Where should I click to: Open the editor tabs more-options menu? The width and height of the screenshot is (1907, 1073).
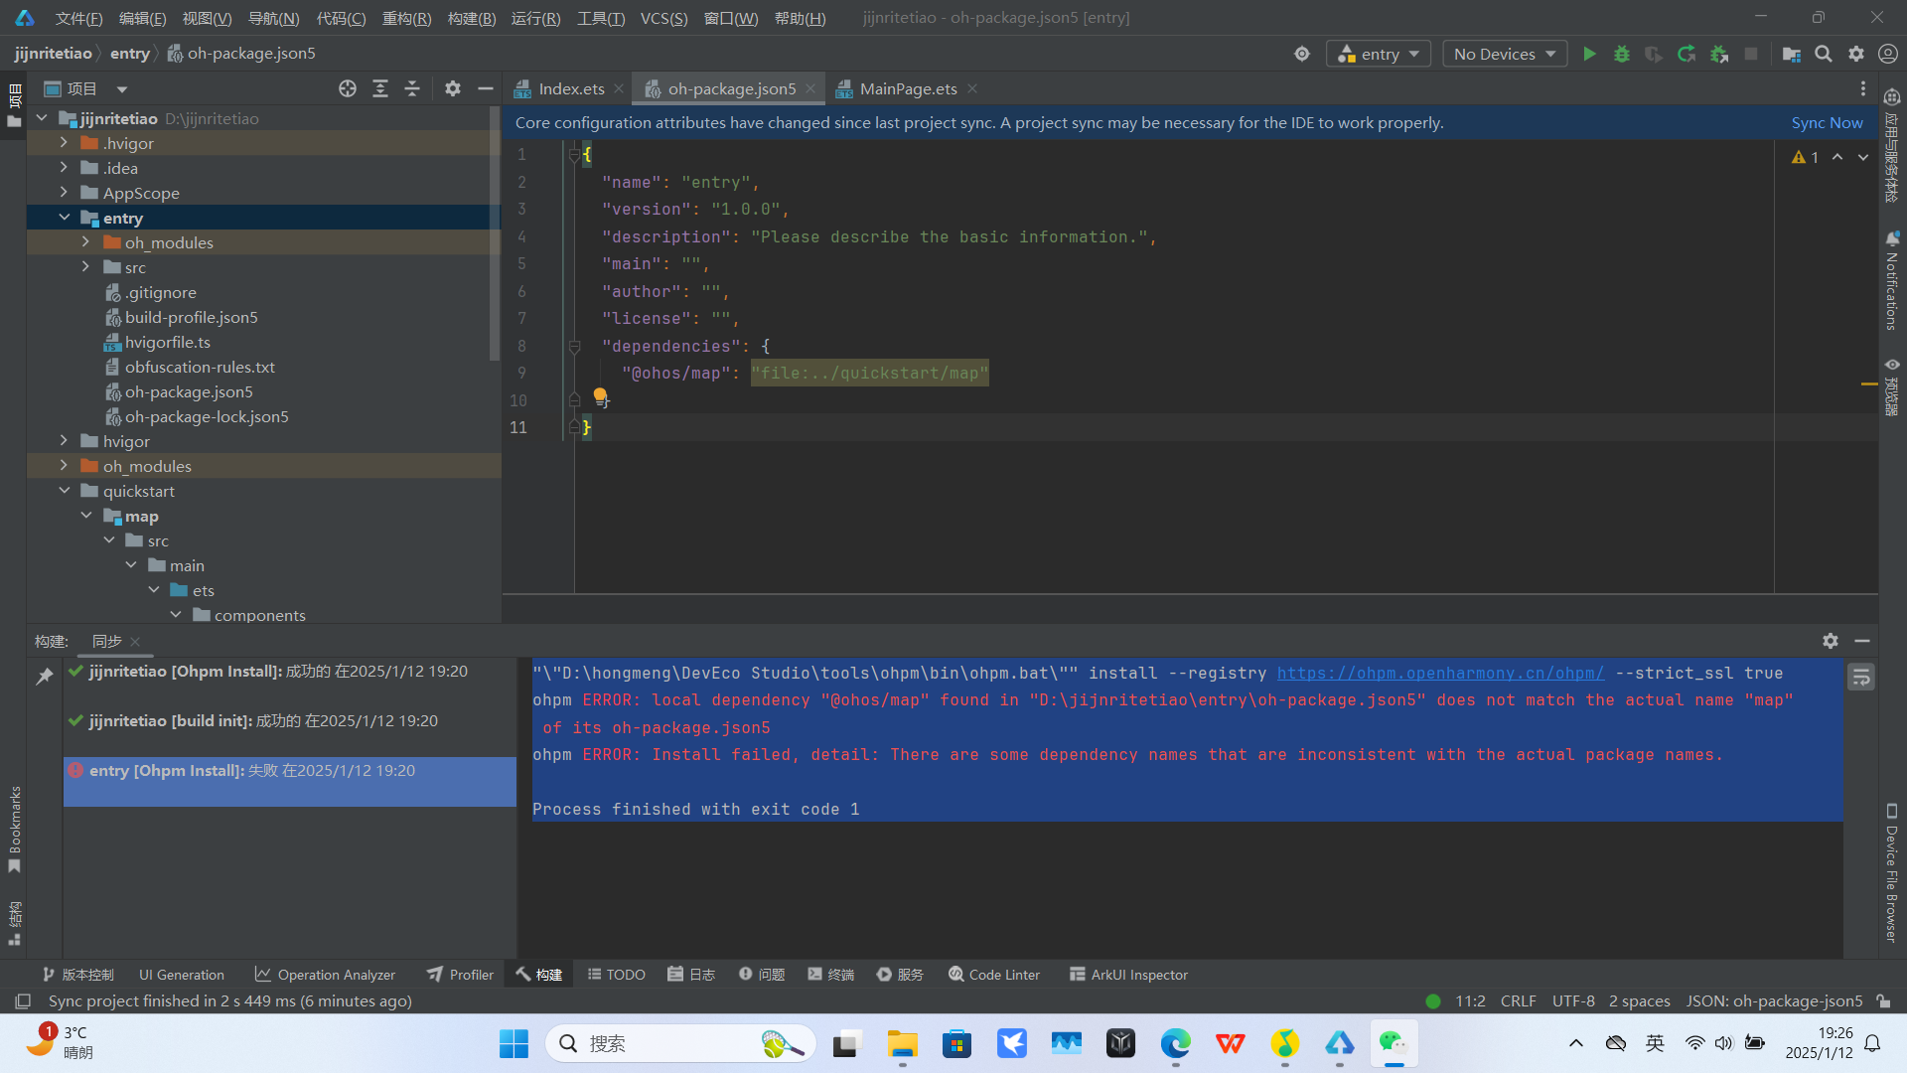1863,88
